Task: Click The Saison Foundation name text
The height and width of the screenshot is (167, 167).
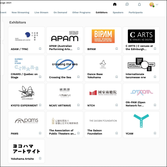Action: tap(95, 132)
